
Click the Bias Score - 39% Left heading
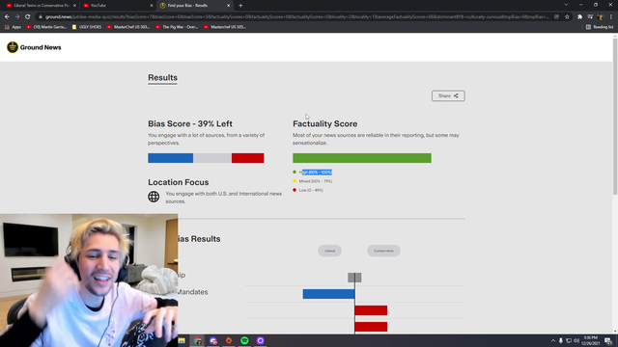pyautogui.click(x=190, y=124)
